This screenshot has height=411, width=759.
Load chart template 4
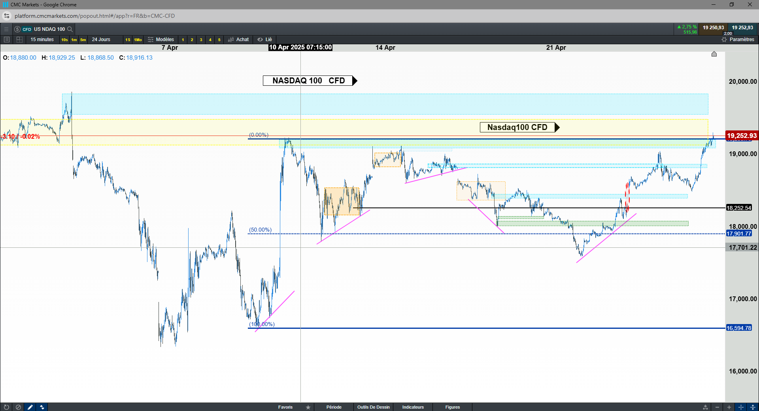[210, 40]
